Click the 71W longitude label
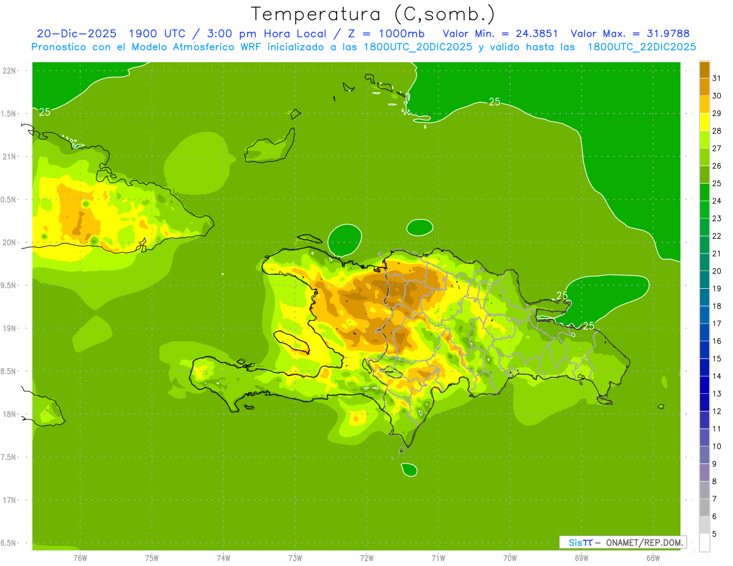Screen dimensions: 733x566 click(438, 557)
